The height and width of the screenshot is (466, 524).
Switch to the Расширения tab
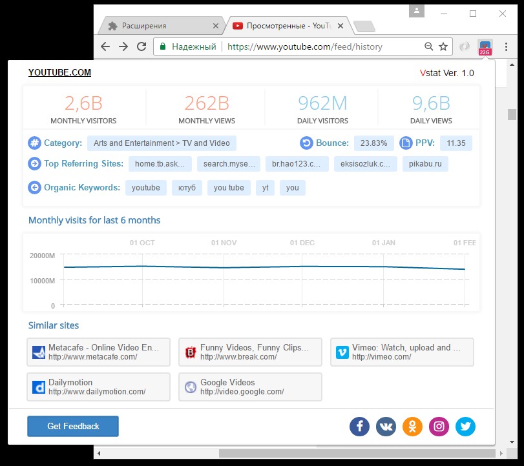tap(160, 26)
